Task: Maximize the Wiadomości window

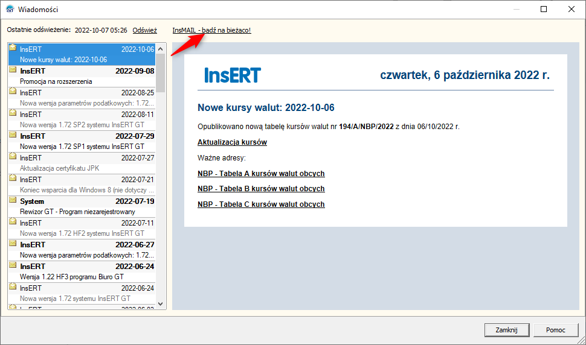Action: (544, 9)
